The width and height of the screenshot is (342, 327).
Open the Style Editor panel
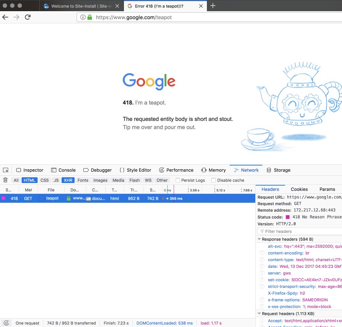(x=135, y=170)
